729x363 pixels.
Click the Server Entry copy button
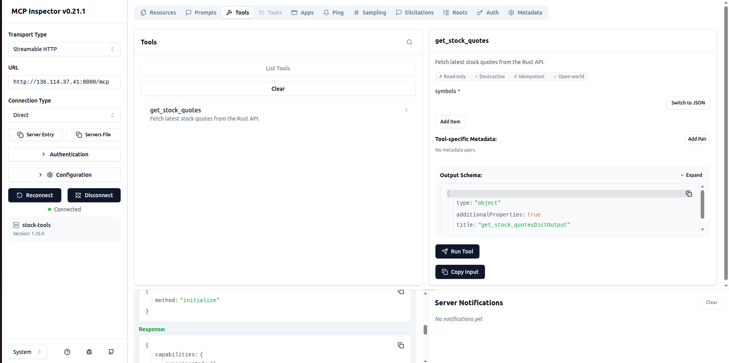coord(35,135)
